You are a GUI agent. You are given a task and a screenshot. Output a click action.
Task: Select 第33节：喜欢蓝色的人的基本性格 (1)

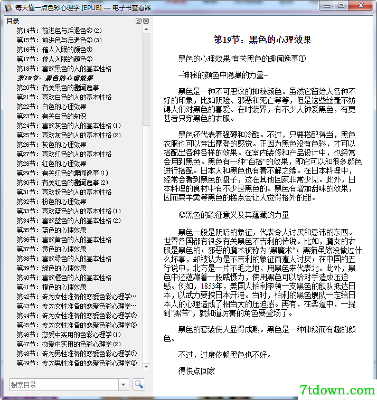pyautogui.click(x=69, y=211)
